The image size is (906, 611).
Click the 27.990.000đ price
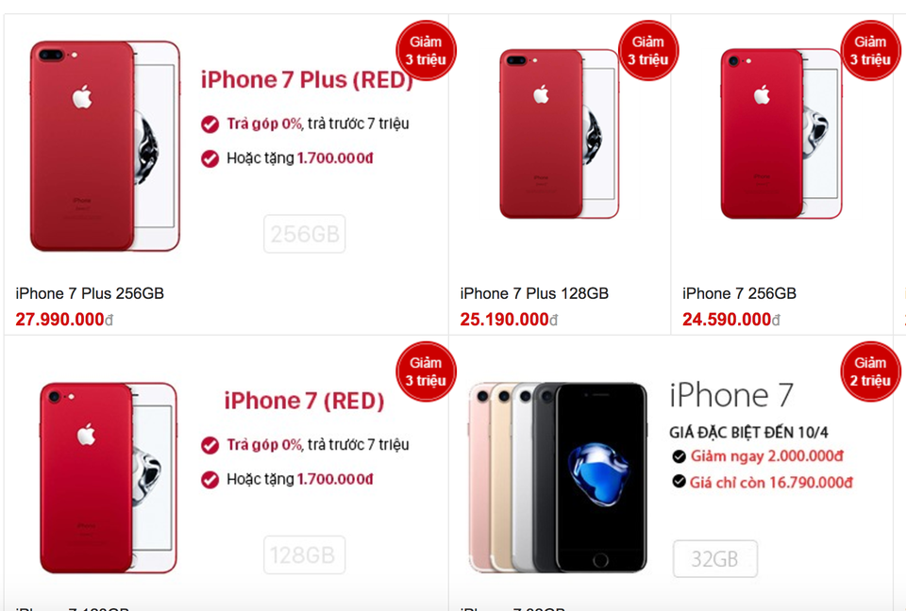click(x=64, y=320)
